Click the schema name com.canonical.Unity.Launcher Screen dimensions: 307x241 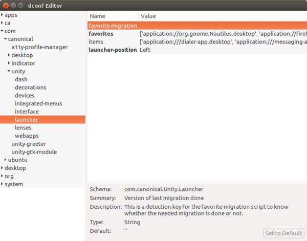(x=164, y=189)
